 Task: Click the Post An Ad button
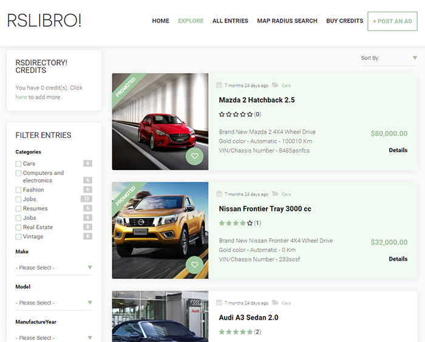[x=392, y=21]
